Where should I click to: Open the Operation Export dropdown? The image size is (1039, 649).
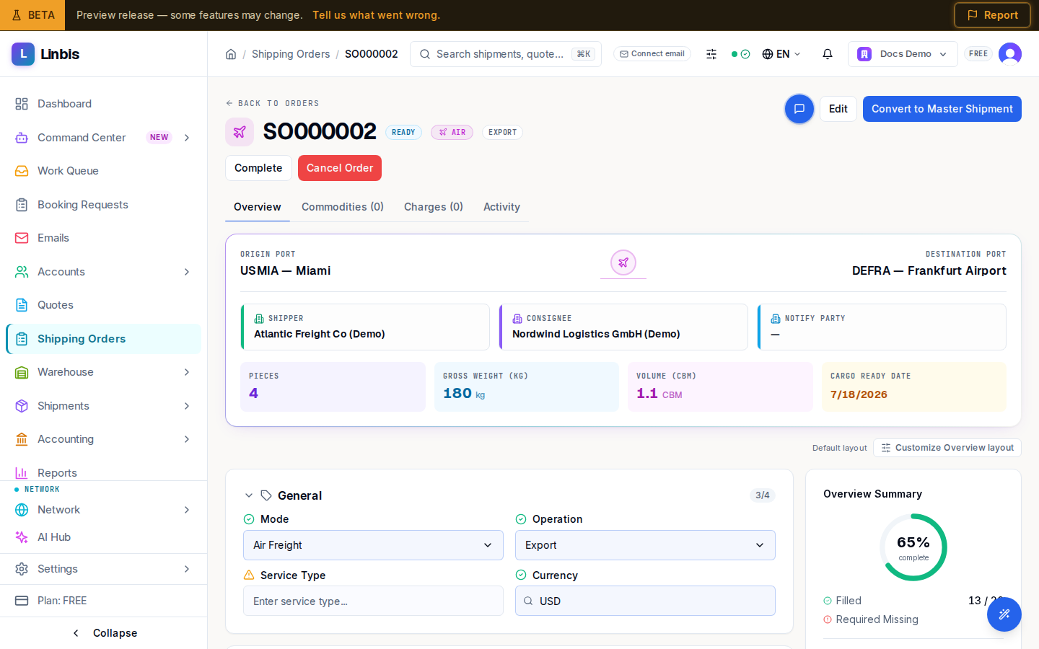coord(645,545)
